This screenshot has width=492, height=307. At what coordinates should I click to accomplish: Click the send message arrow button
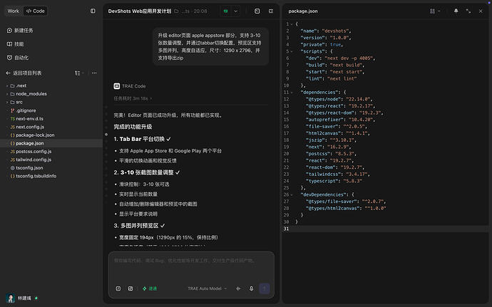click(x=265, y=288)
